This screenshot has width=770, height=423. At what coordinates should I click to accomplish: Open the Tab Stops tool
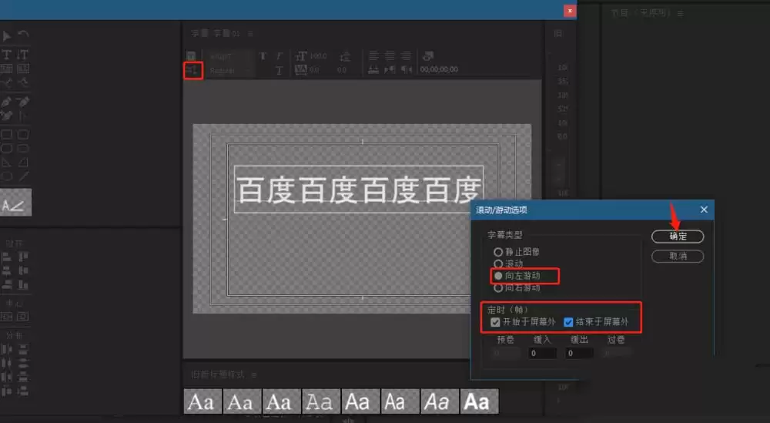tap(373, 70)
